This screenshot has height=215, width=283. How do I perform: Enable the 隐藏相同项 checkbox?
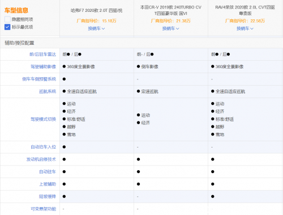point(7,19)
